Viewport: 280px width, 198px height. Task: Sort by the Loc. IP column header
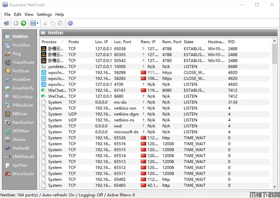(x=103, y=42)
